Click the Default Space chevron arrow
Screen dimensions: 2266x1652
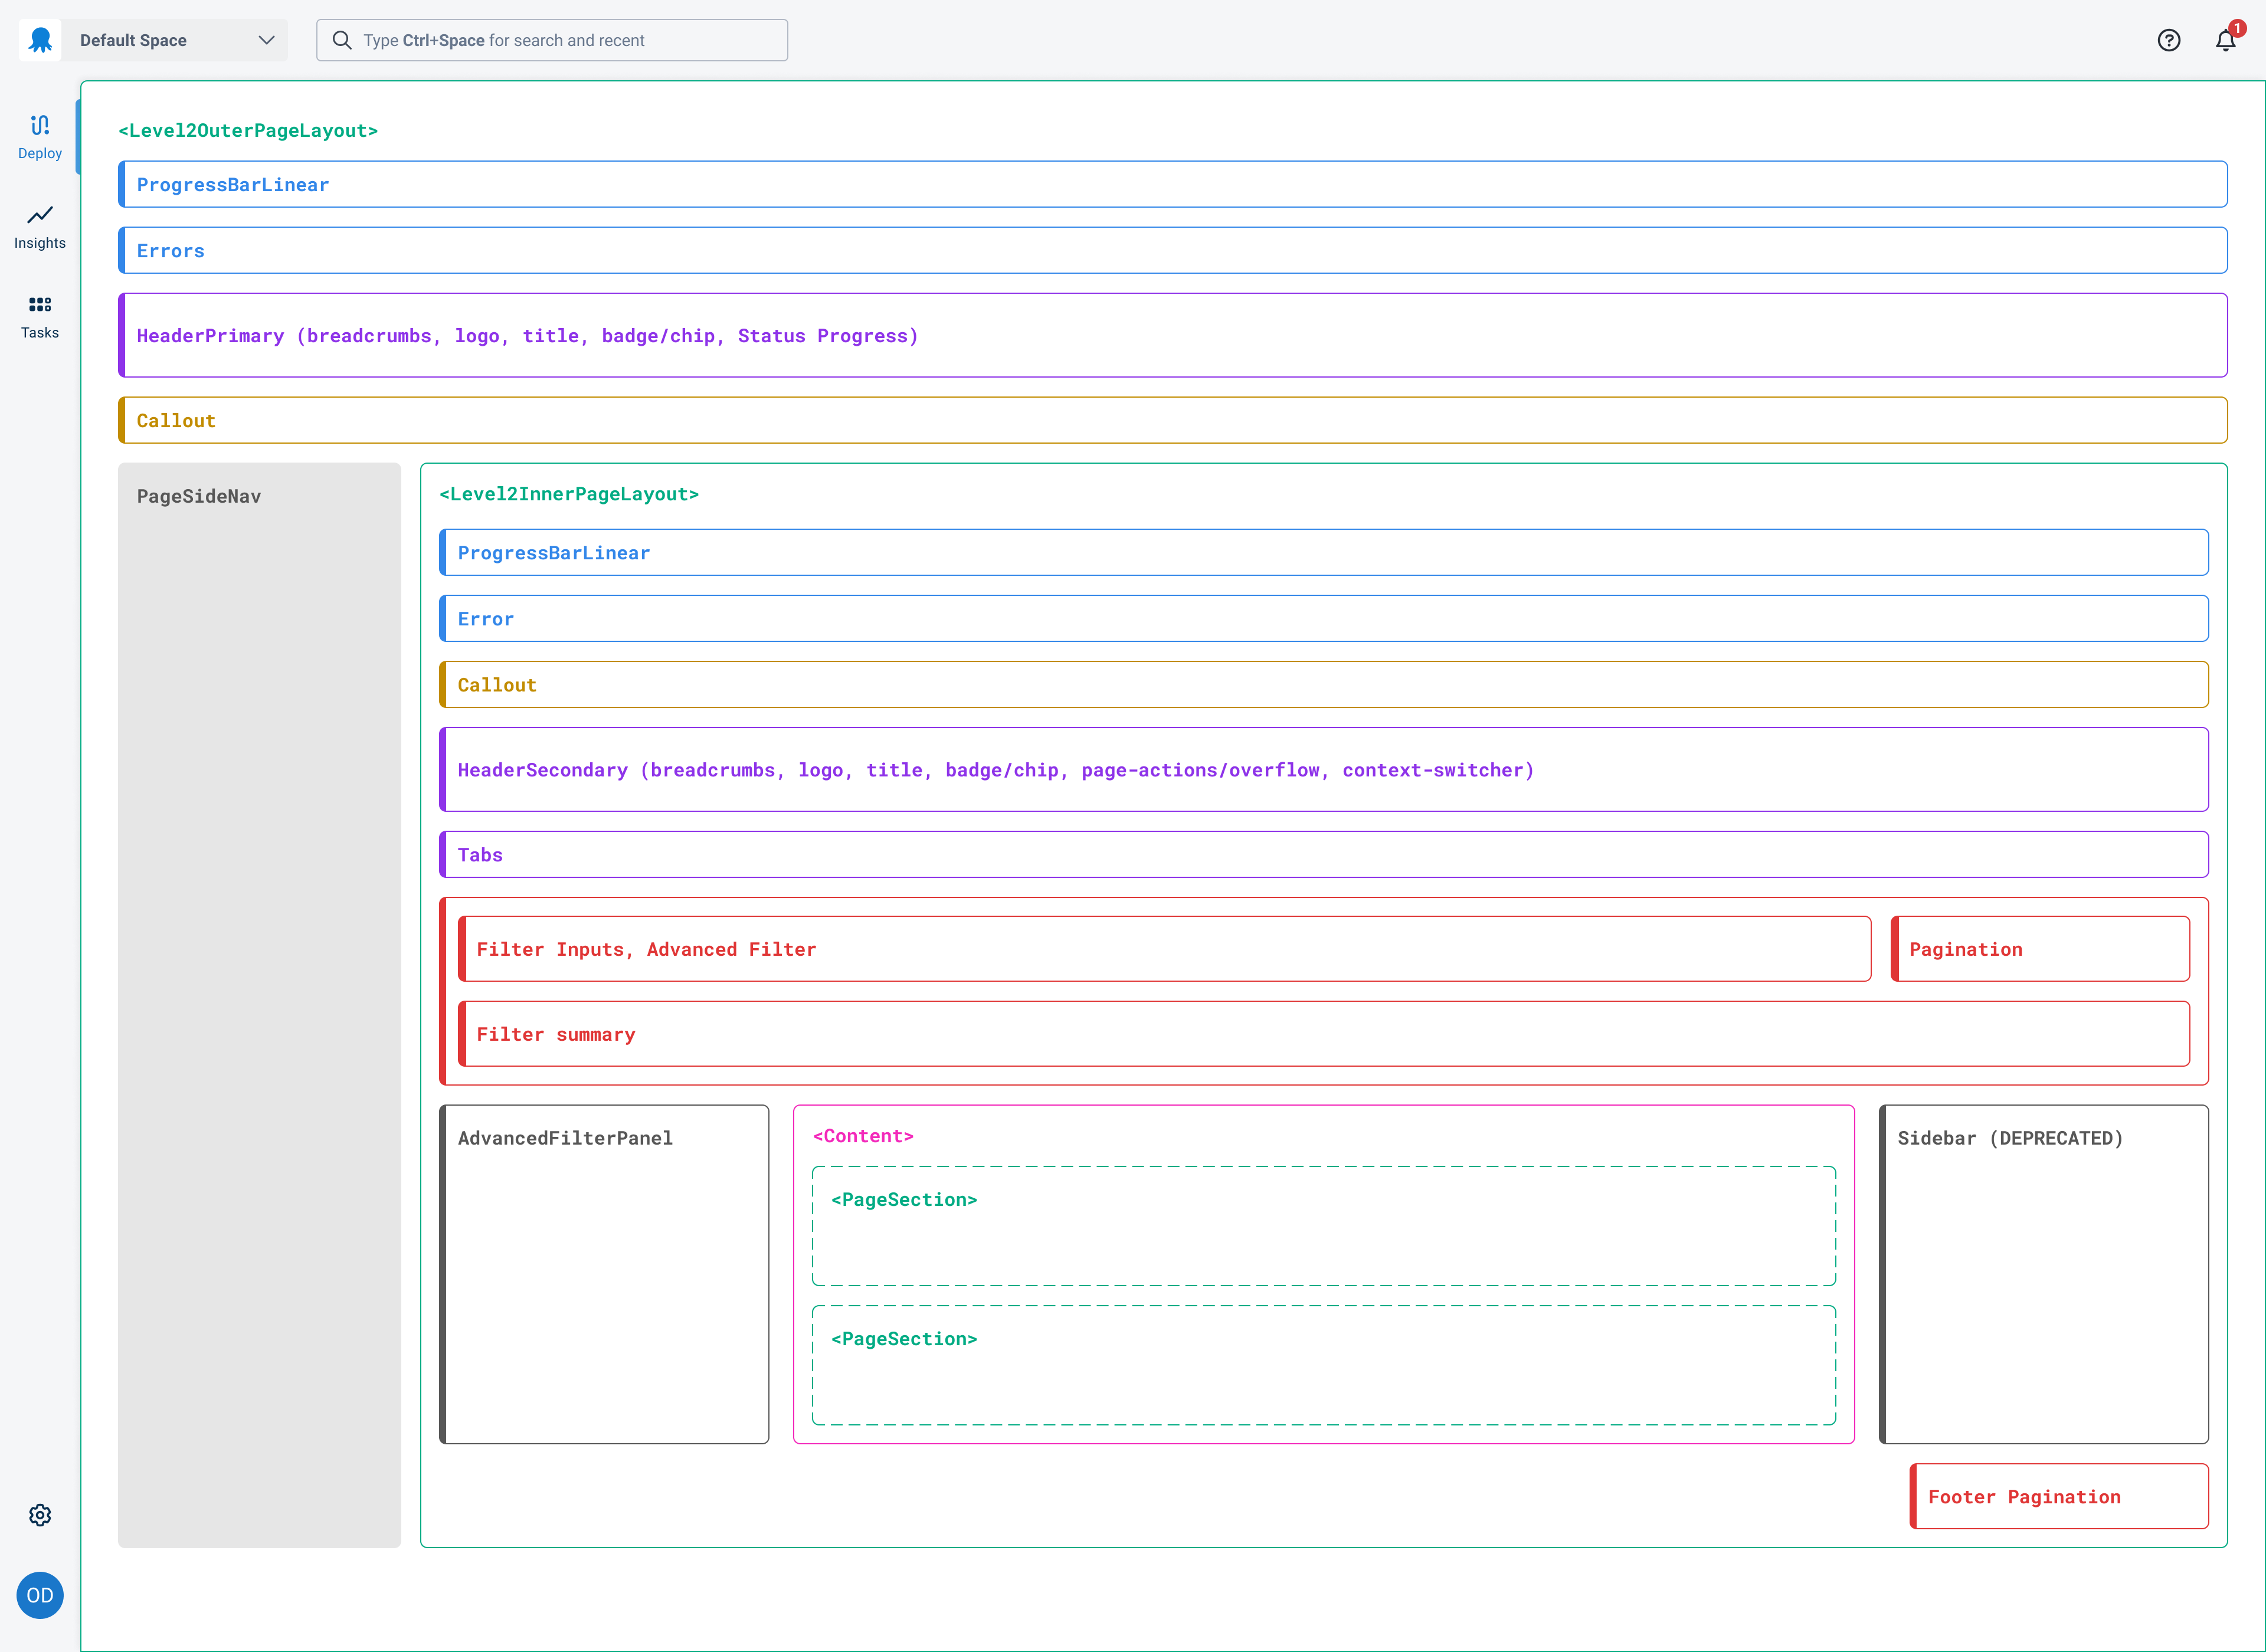266,40
